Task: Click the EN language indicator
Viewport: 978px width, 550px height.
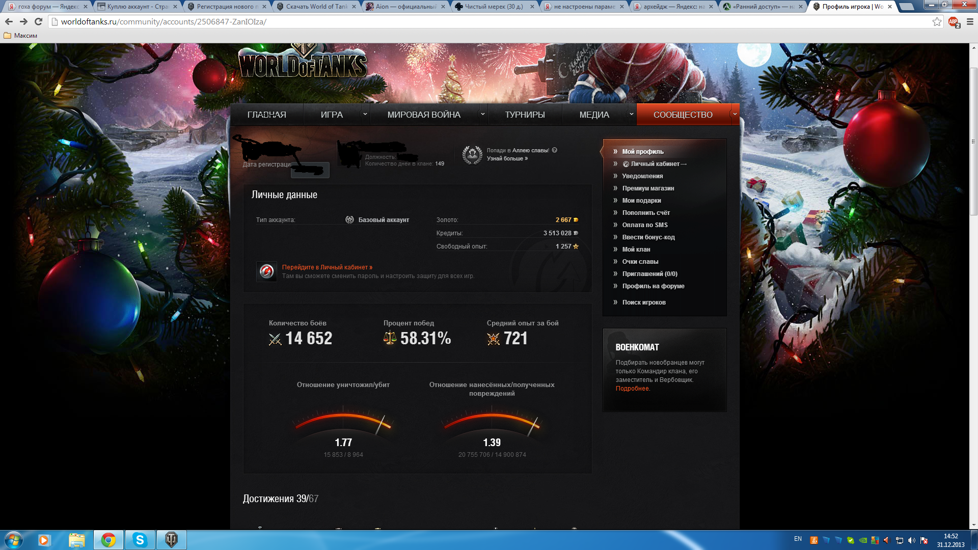Action: tap(798, 539)
